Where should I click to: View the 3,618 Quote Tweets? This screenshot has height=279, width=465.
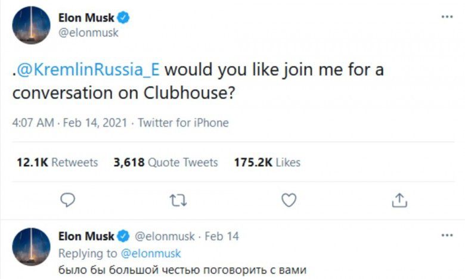(x=166, y=162)
